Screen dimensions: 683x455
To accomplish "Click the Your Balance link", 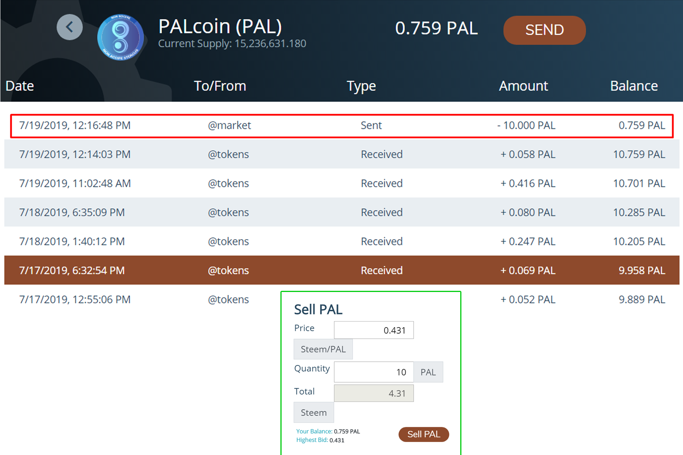I will pyautogui.click(x=314, y=431).
